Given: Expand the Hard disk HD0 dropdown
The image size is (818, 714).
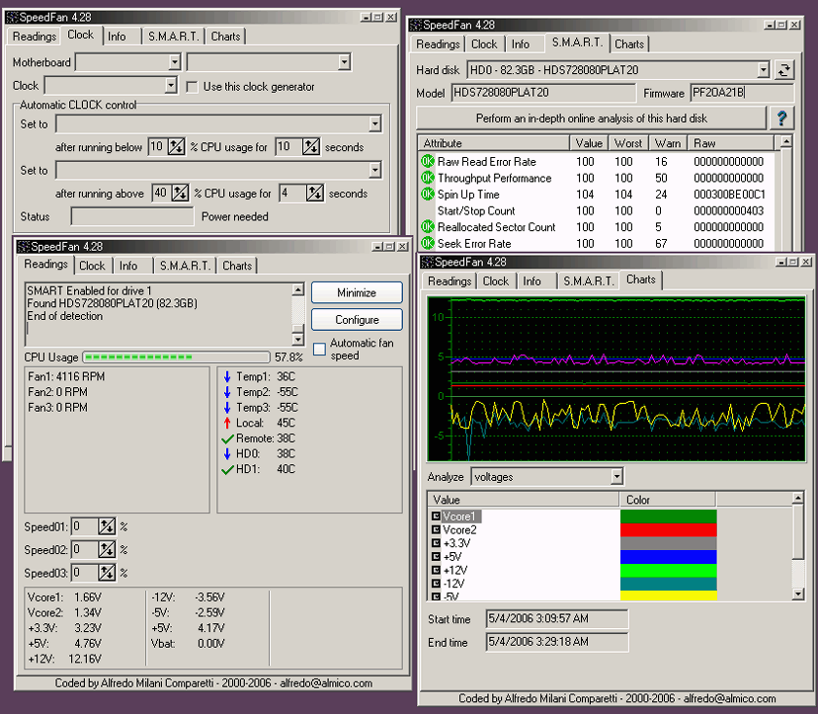Looking at the screenshot, I should coord(763,69).
